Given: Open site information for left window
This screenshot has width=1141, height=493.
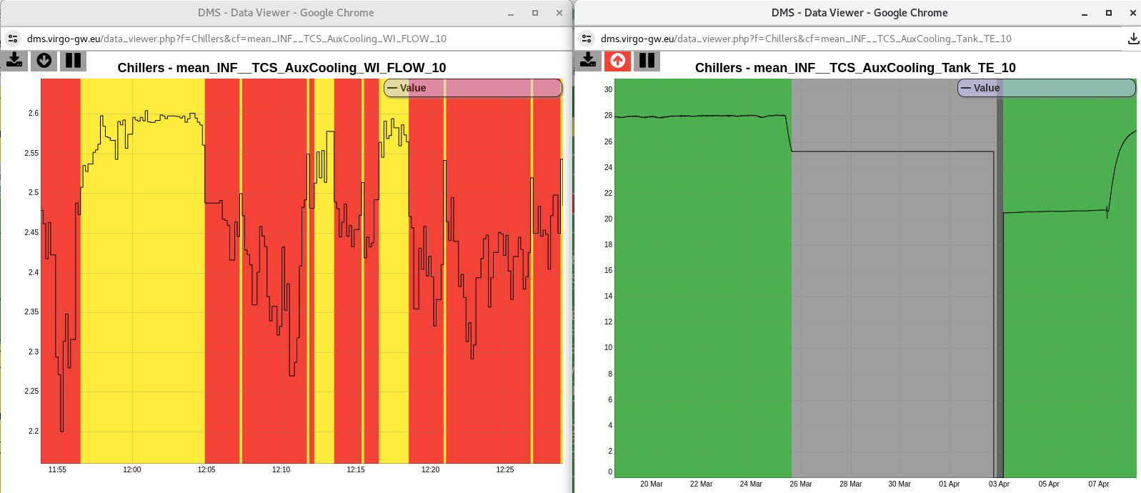Looking at the screenshot, I should click(x=13, y=39).
